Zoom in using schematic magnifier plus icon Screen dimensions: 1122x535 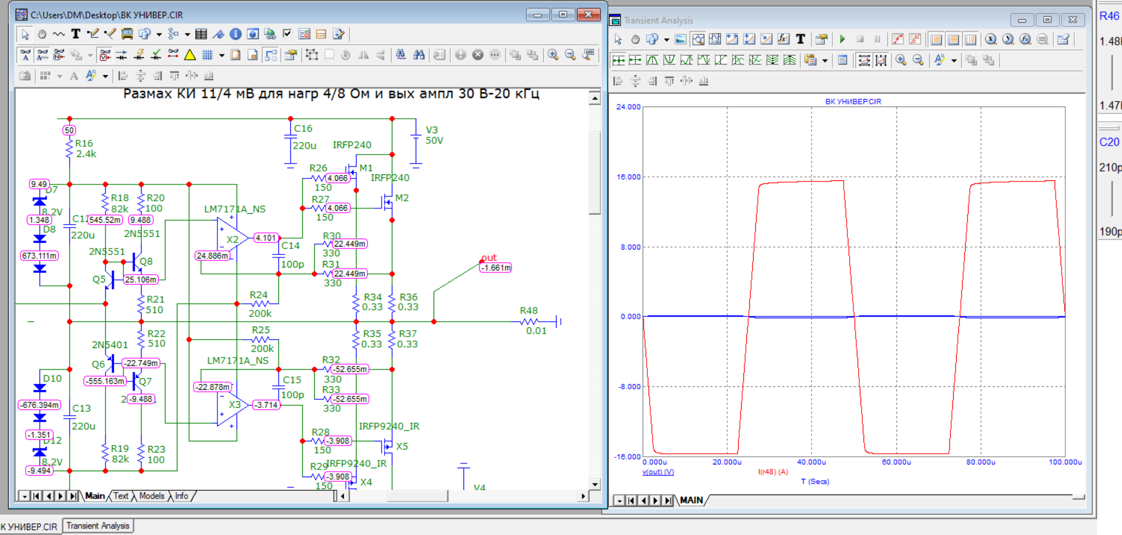click(554, 55)
